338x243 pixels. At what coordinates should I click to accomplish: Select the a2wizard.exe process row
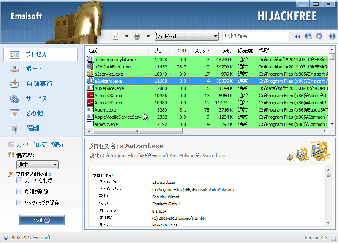207,81
